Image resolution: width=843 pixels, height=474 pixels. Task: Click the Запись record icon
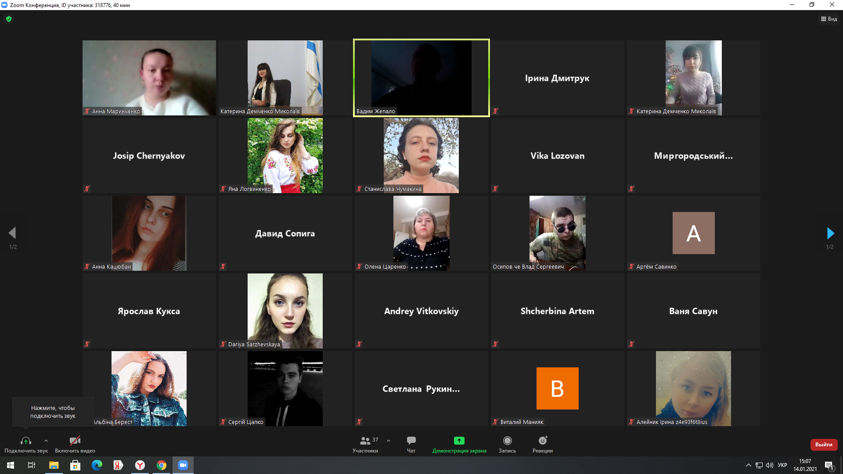click(507, 441)
